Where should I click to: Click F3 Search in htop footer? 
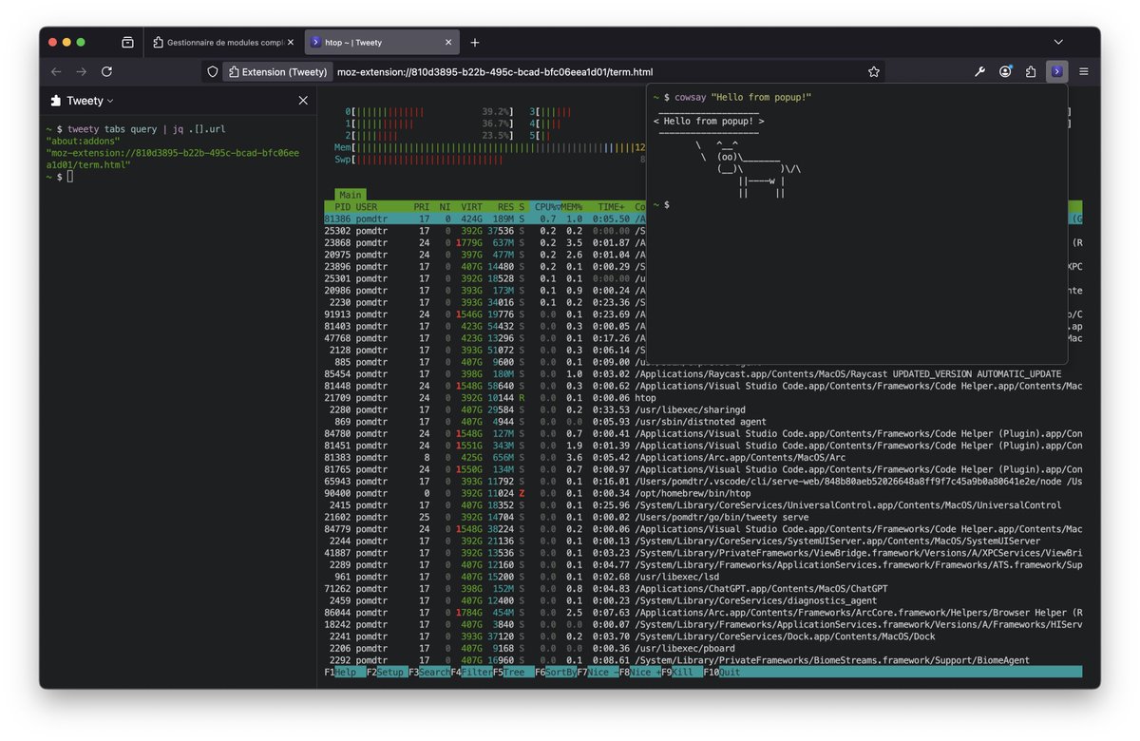coord(429,672)
